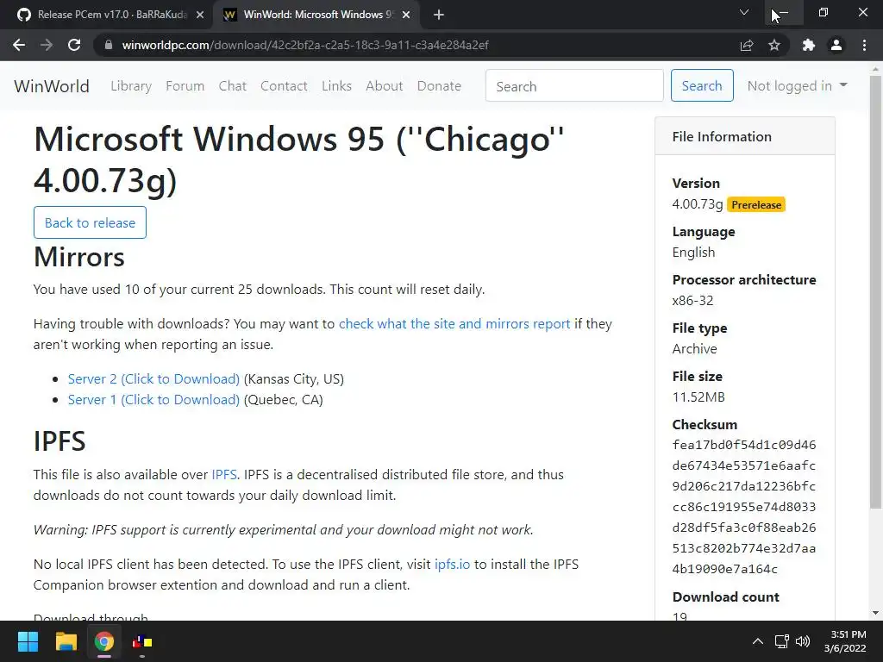Expand the tab search chevron
The height and width of the screenshot is (662, 883).
point(744,12)
